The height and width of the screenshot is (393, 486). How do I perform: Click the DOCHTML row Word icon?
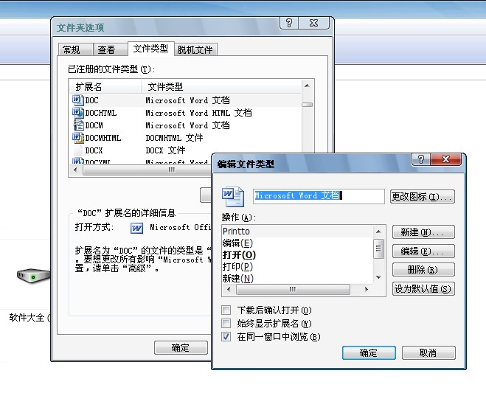point(77,113)
